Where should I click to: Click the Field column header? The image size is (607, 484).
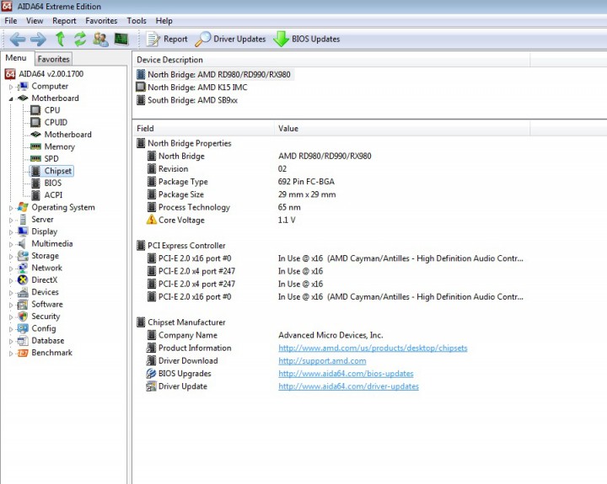(x=204, y=128)
